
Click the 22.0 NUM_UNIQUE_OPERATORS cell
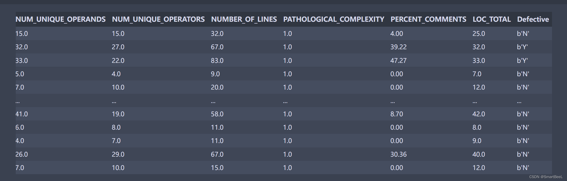click(118, 61)
